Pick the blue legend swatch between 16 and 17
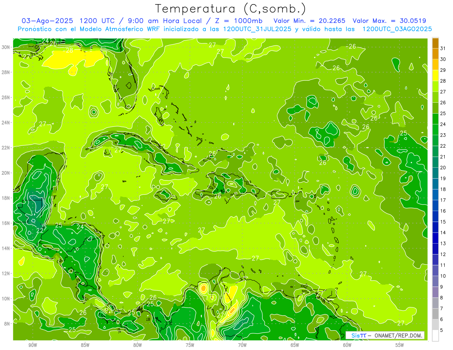The image size is (453, 350). pyautogui.click(x=435, y=206)
